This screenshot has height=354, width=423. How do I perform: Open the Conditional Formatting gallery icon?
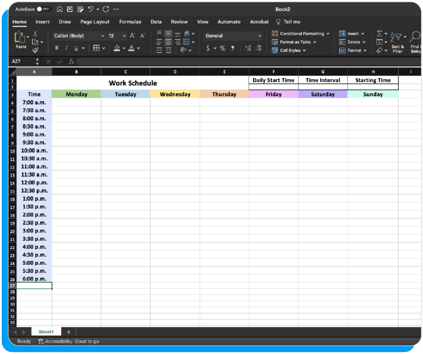(x=275, y=33)
